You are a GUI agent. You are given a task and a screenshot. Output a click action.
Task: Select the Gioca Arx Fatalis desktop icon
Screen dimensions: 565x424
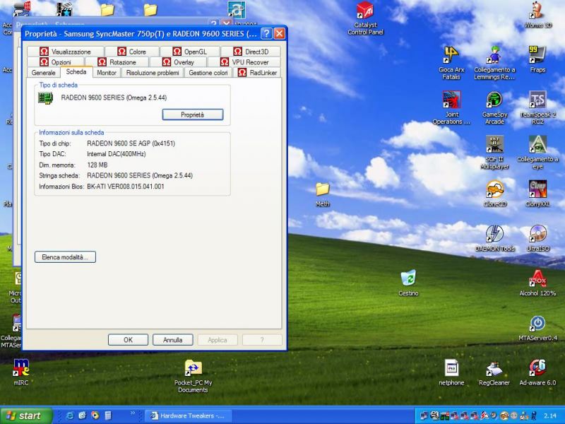point(451,63)
